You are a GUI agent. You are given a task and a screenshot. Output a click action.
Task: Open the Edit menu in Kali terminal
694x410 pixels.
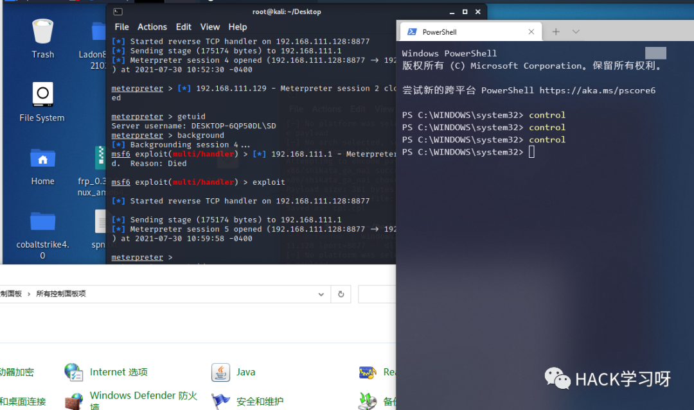pyautogui.click(x=183, y=27)
